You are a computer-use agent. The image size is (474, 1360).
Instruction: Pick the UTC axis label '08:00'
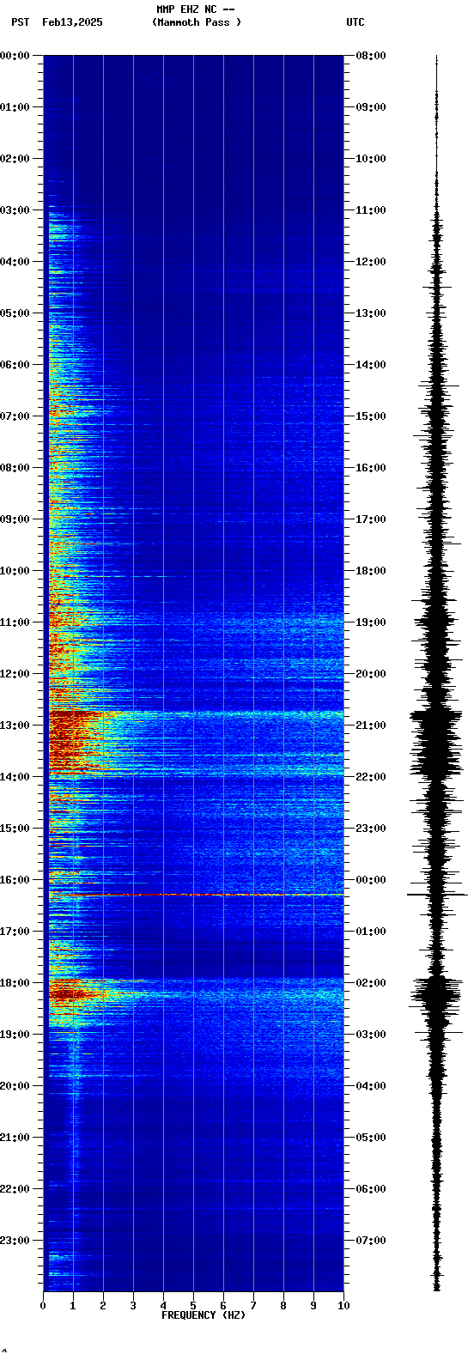pyautogui.click(x=371, y=56)
